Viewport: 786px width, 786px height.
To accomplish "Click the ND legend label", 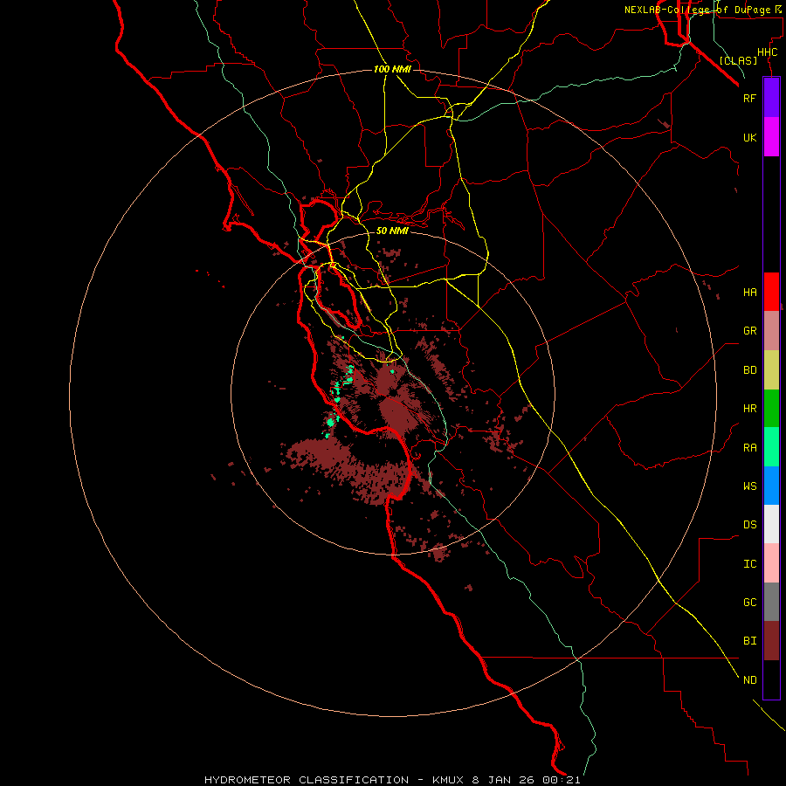I will (x=749, y=680).
